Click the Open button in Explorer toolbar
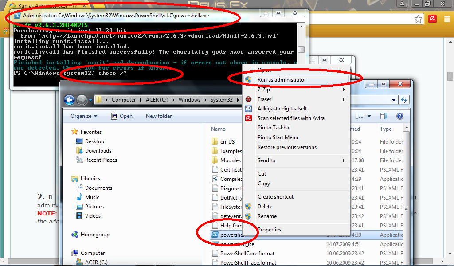The width and height of the screenshot is (454, 266). [x=122, y=116]
